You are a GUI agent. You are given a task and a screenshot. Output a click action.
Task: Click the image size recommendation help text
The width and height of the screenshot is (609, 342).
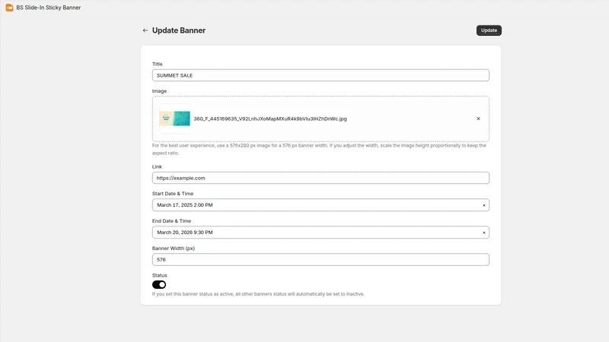[319, 149]
